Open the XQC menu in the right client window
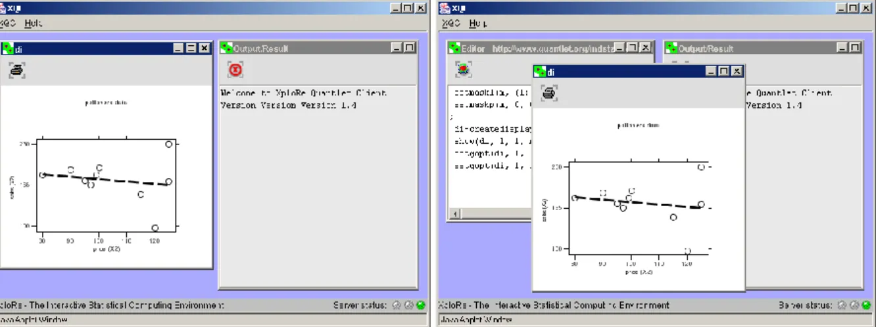 (451, 23)
